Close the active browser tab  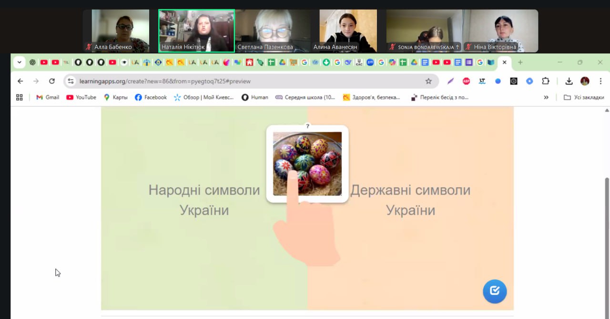click(x=504, y=62)
